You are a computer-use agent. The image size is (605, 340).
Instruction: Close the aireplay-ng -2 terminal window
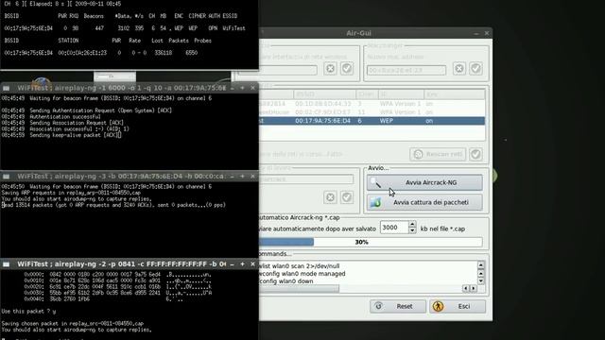pos(252,264)
